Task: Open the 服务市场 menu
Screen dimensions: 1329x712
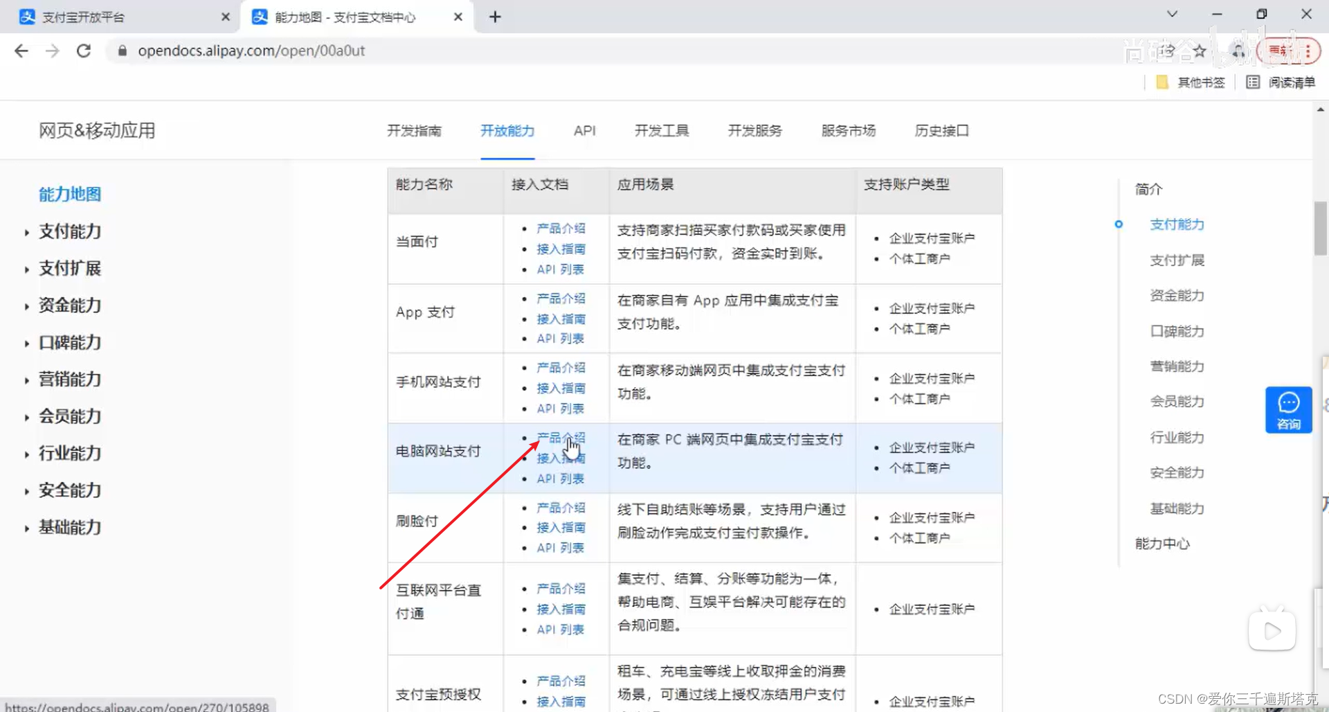Action: pos(849,130)
